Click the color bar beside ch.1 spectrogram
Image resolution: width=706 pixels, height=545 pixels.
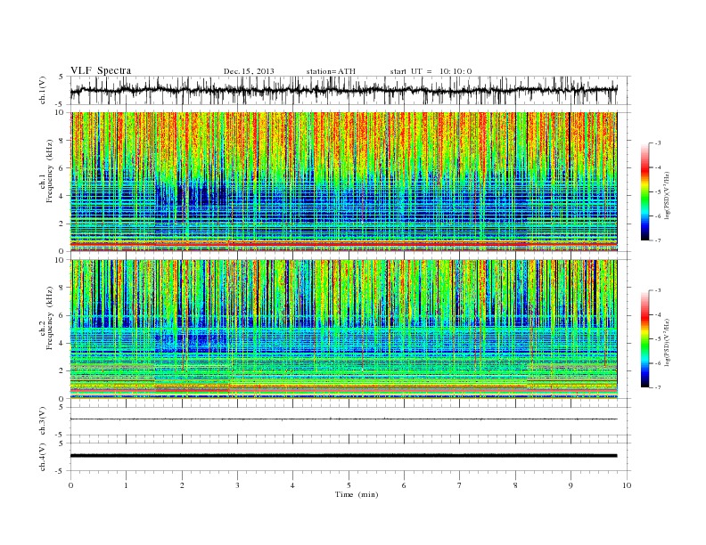pos(644,191)
